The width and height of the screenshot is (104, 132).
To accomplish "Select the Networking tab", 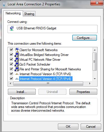I will pos(13,13).
